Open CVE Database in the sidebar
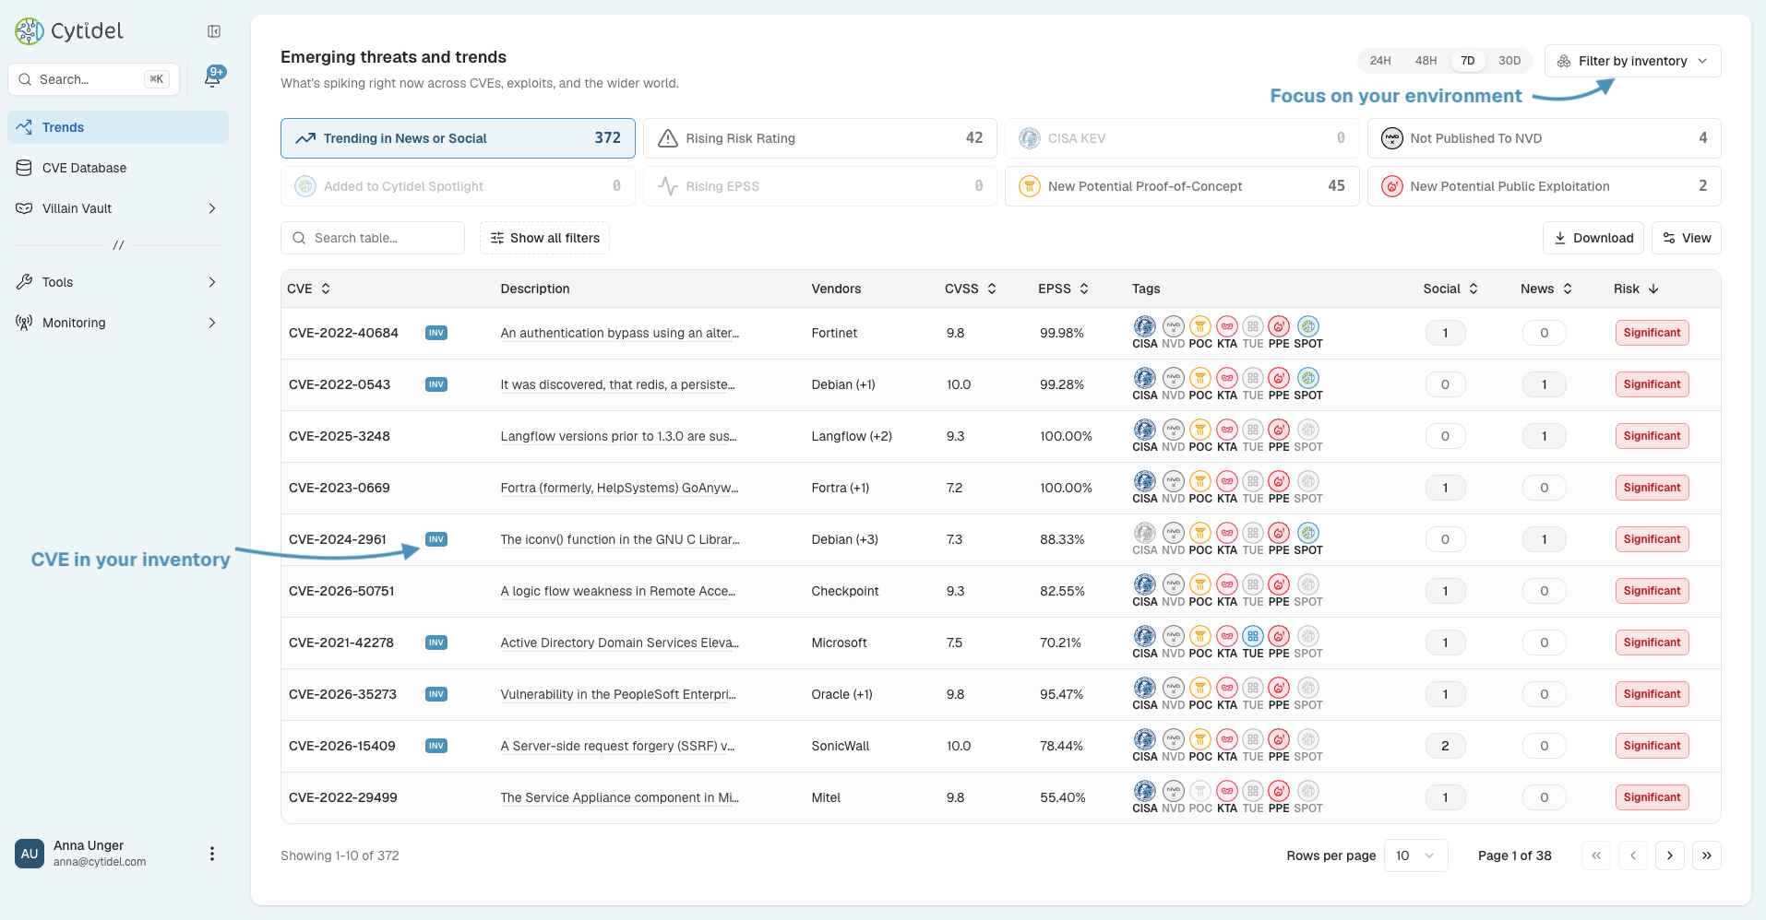The image size is (1766, 920). (118, 168)
